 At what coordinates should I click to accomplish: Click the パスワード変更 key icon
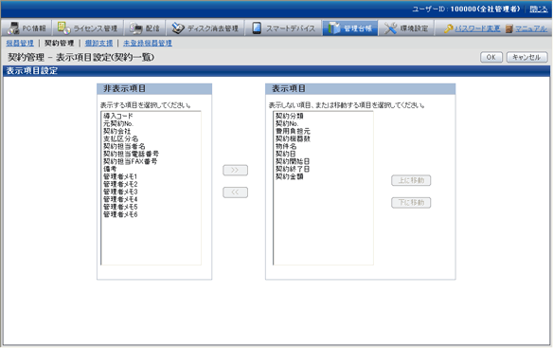click(x=448, y=28)
